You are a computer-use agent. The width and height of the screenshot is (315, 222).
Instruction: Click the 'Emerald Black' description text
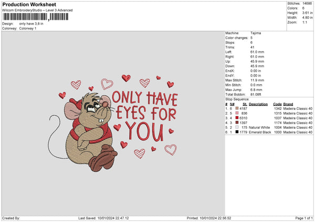[x=260, y=132]
